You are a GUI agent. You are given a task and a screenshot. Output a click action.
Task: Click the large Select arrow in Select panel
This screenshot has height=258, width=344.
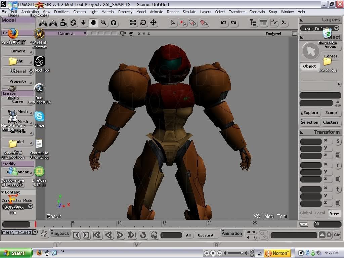pos(310,51)
